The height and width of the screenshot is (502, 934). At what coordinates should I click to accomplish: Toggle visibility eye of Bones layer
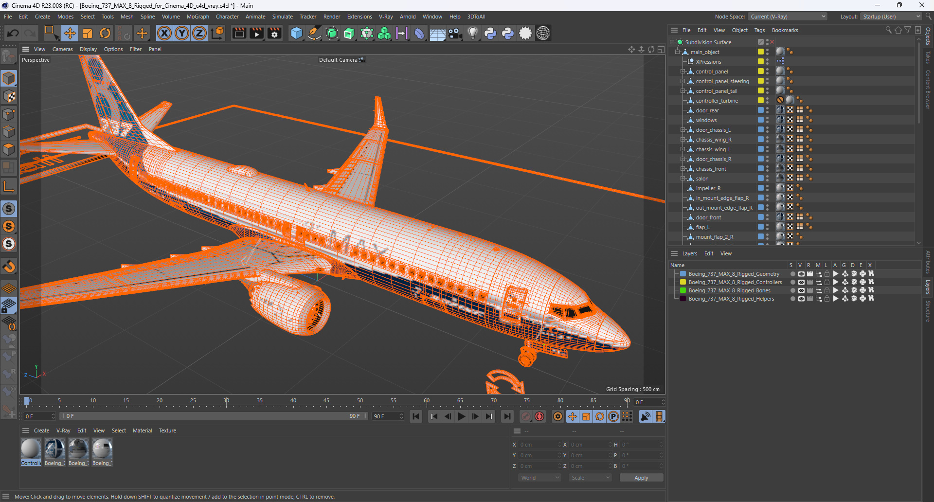(x=801, y=290)
